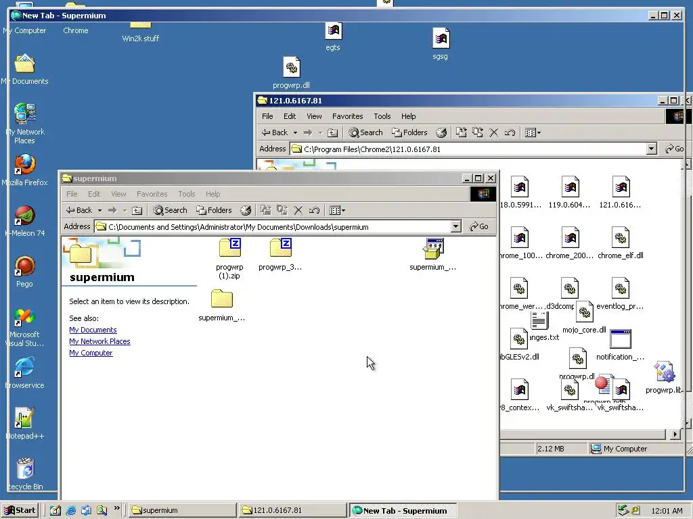Screen dimensions: 693x519
Task: Launch Internet Explorer from Quick Launch
Action: [70, 511]
